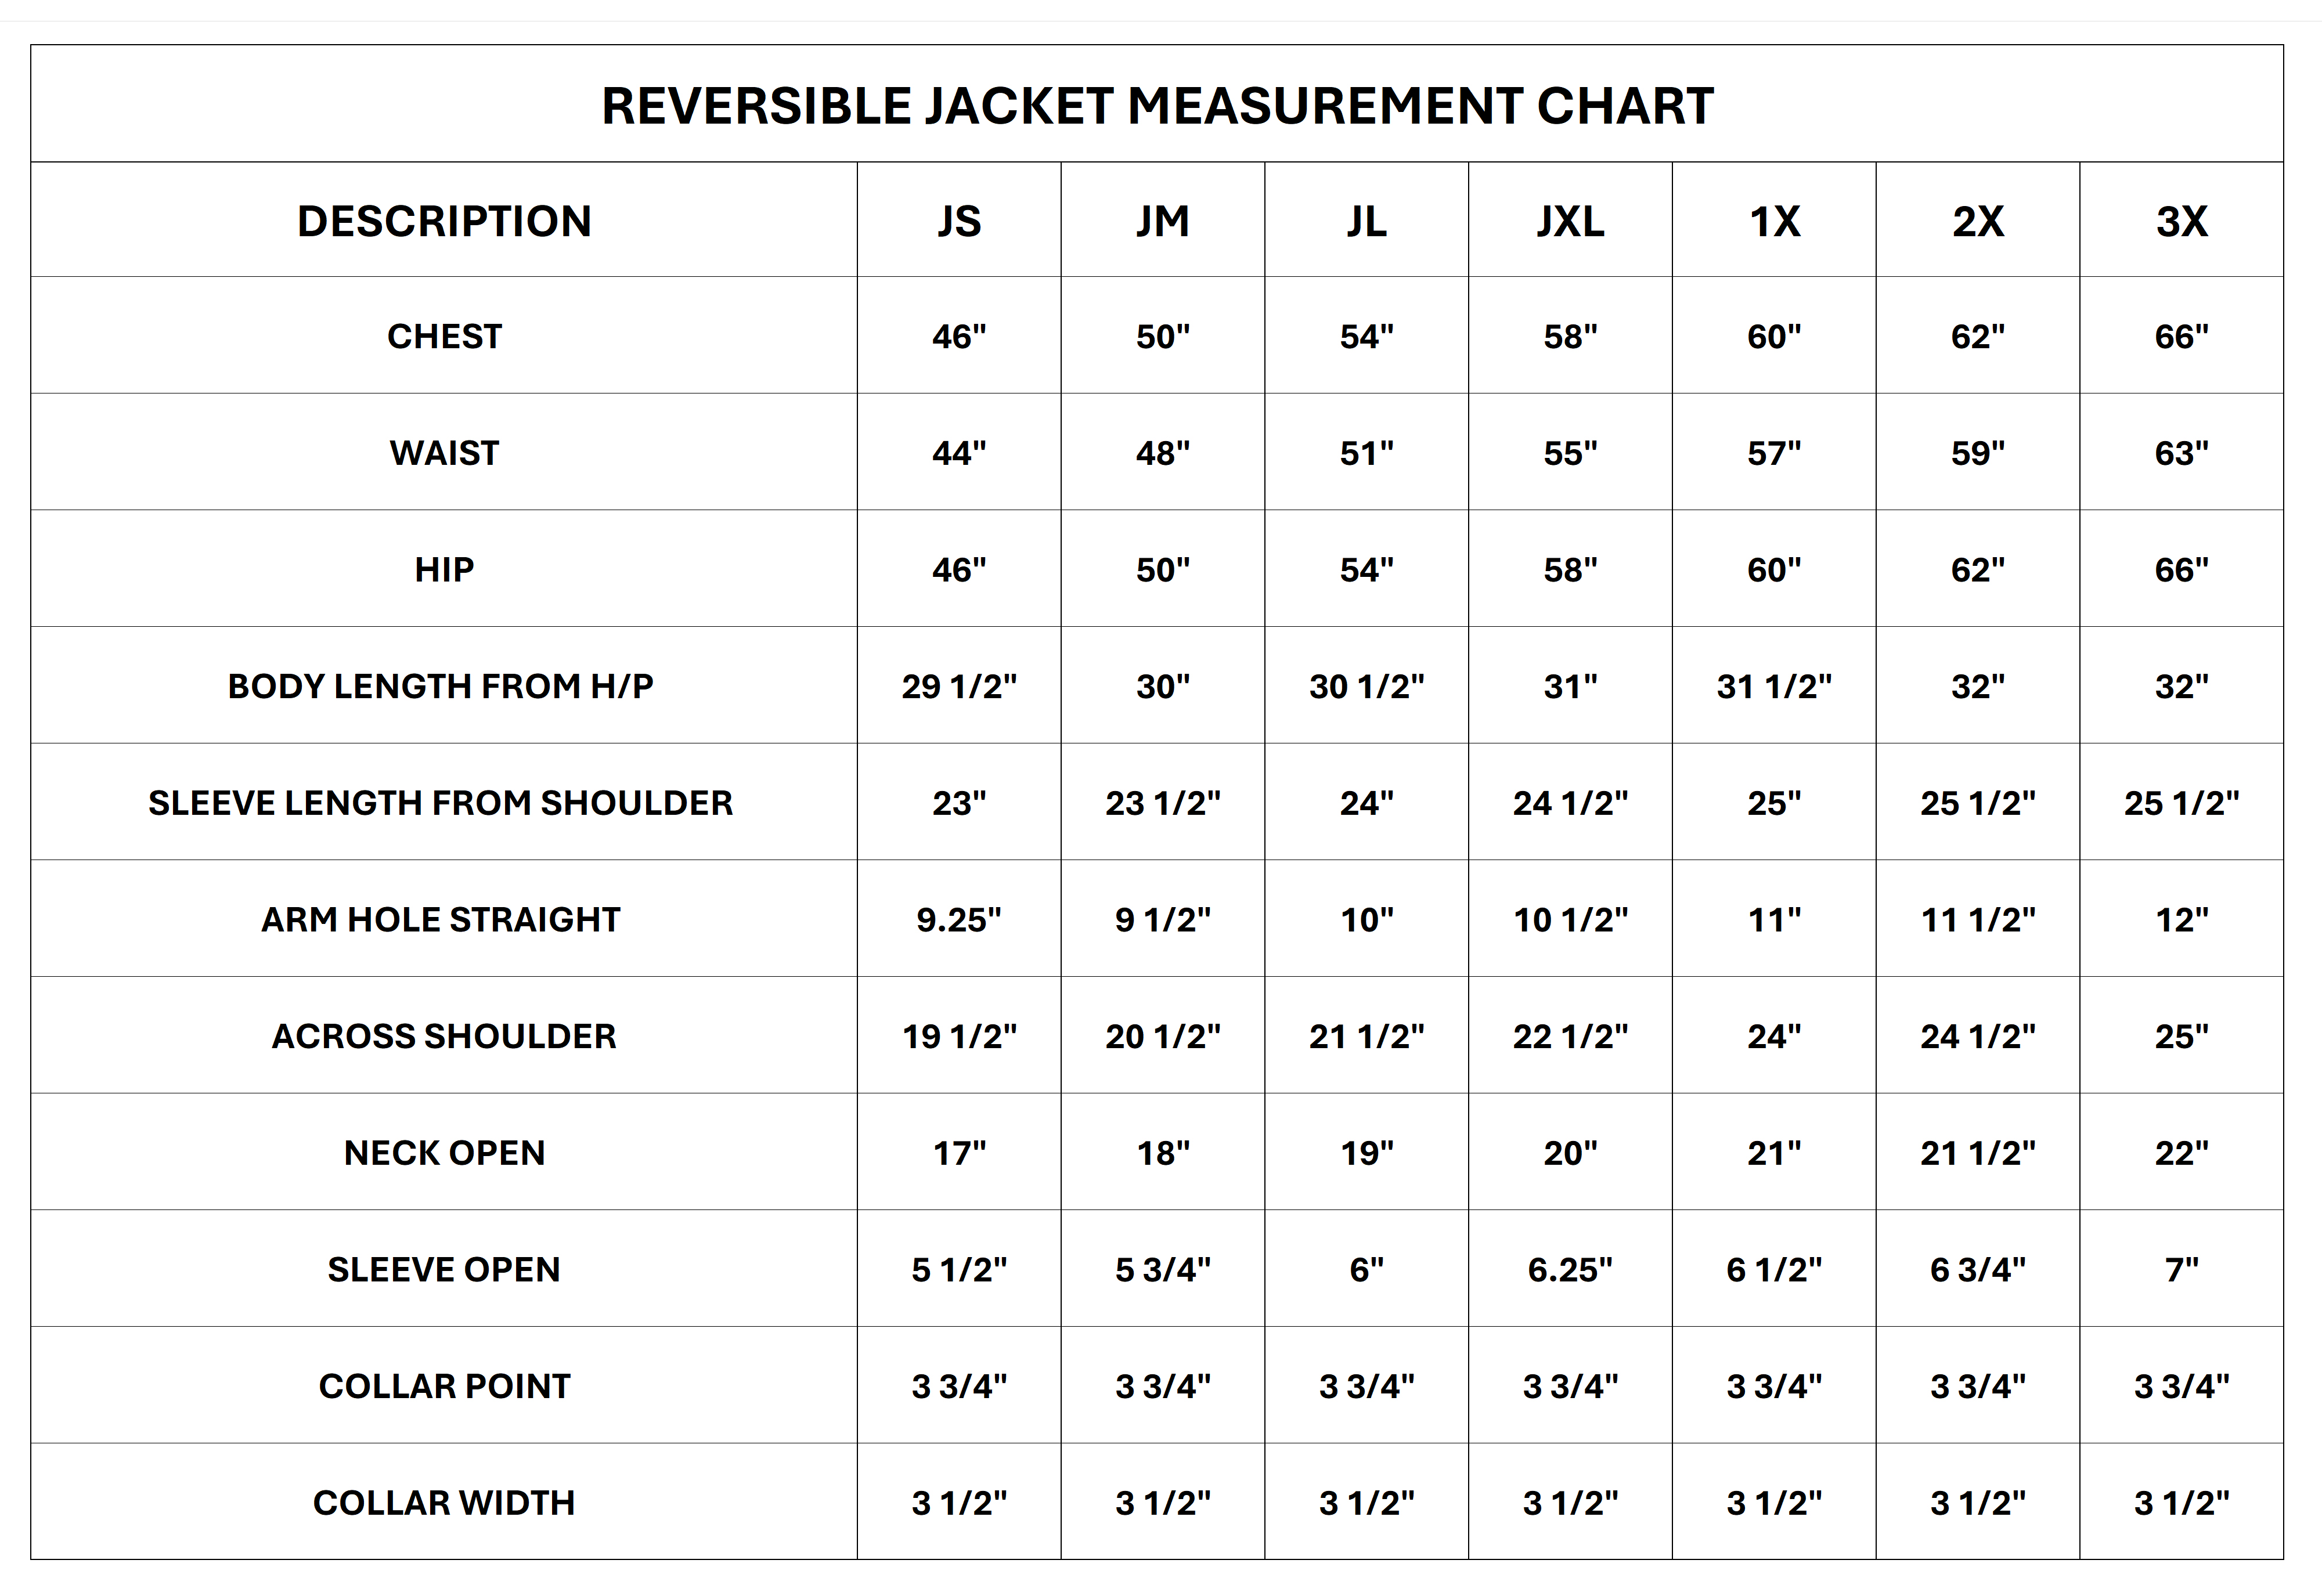This screenshot has width=2322, height=1596.
Task: Select the ARM HOLE STRAIGHT row label
Action: [441, 919]
